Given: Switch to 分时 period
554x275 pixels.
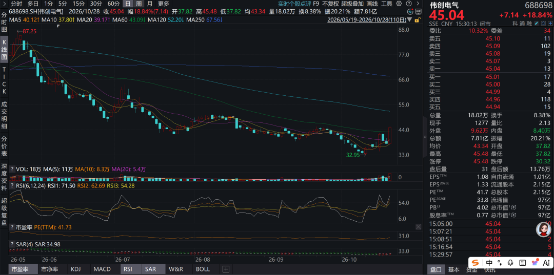Looking at the screenshot, I should (16, 4).
